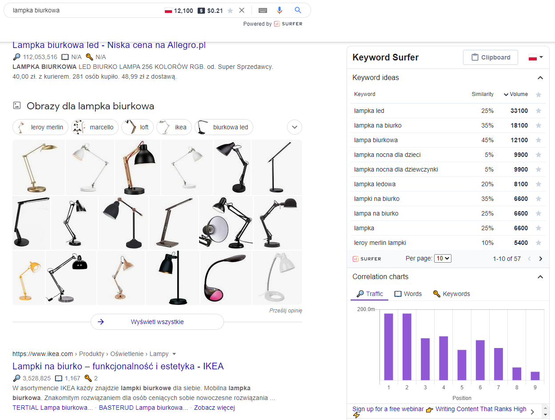Star the keyword 'lampa na biurko'
The width and height of the screenshot is (555, 420).
click(539, 213)
